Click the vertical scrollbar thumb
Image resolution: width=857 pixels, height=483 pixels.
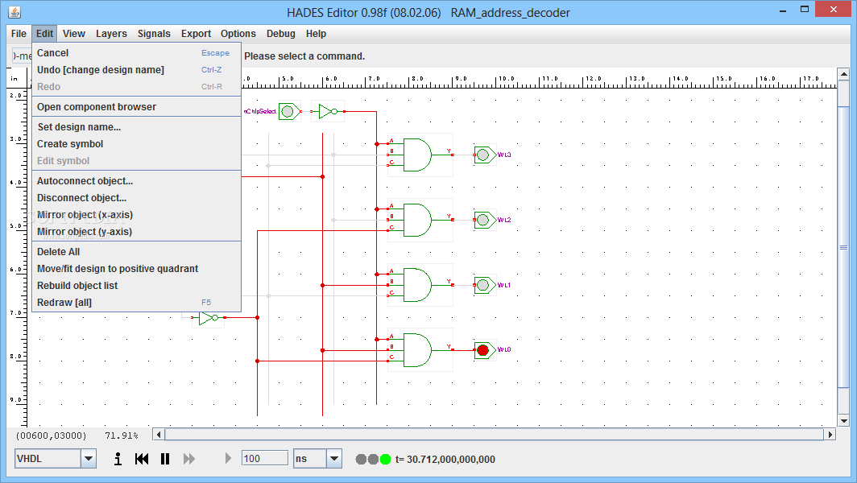point(843,247)
